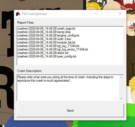Screen dimensions: 135x127
Task: Minimize the TWCrashUploader window
Action: pos(96,14)
